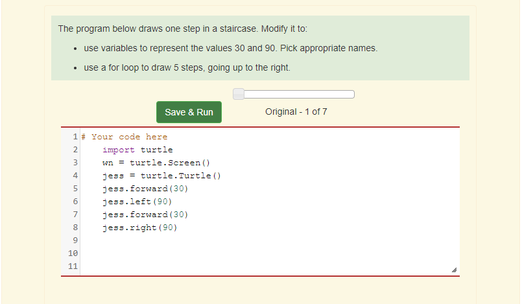Click the 'jess.right(90)' code line
The height and width of the screenshot is (304, 522).
(x=140, y=228)
